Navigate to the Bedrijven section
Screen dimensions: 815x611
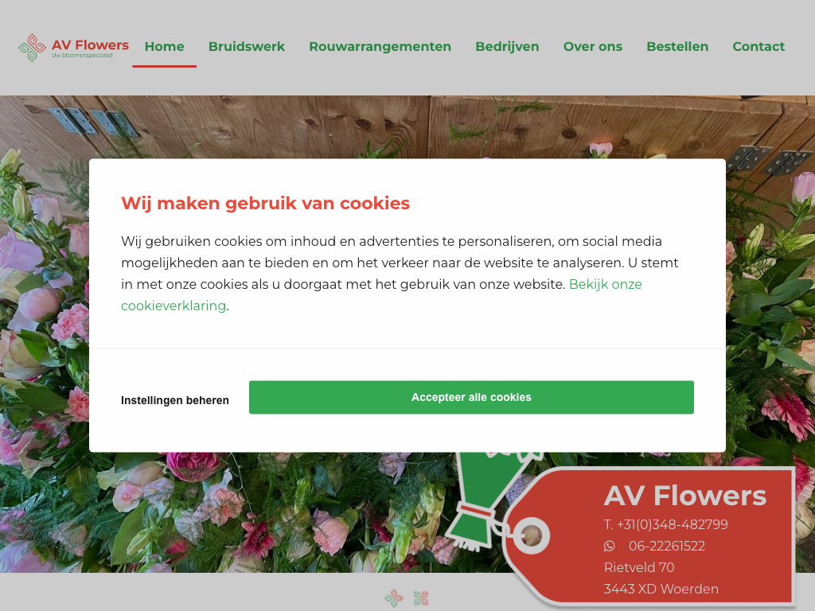pos(507,47)
